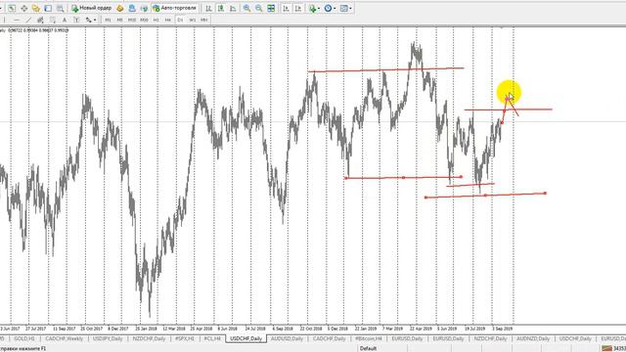Open the USDJPY,Daily chart tab
The height and width of the screenshot is (352, 626).
[x=108, y=338]
